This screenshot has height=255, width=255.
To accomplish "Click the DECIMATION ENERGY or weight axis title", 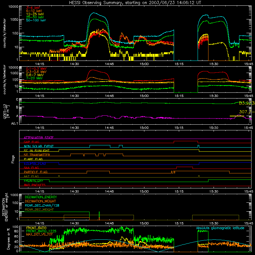I will tap(5, 207).
